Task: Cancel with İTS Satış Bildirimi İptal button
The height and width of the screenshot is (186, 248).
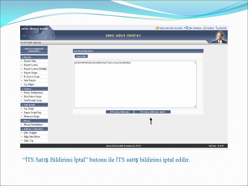Action: (x=152, y=112)
